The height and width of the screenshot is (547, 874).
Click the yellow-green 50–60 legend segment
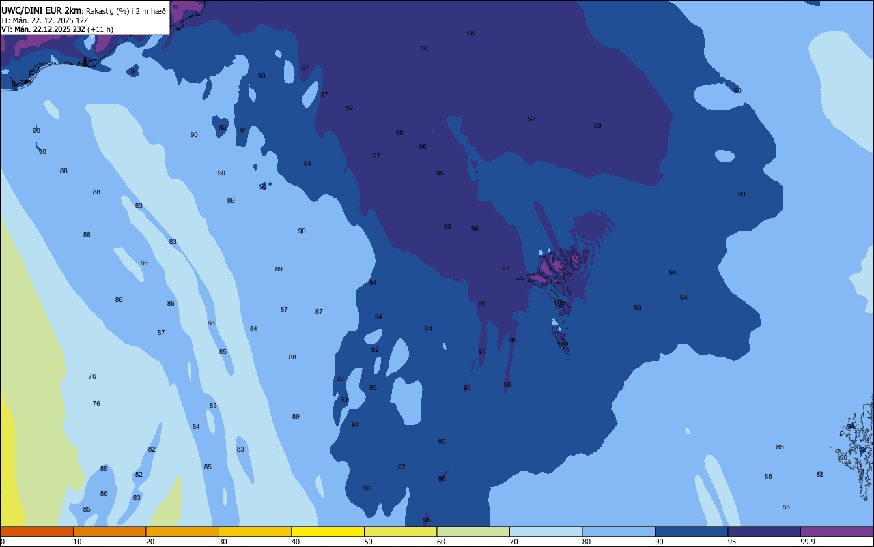point(401,531)
